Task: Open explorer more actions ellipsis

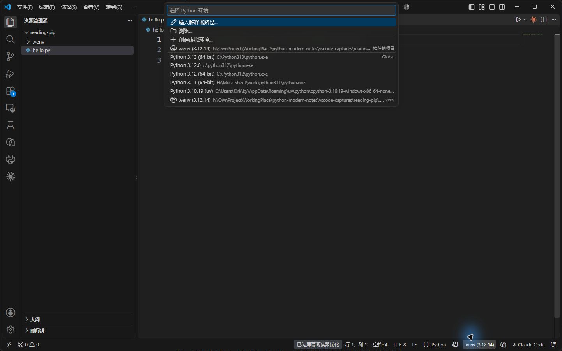Action: pyautogui.click(x=130, y=20)
